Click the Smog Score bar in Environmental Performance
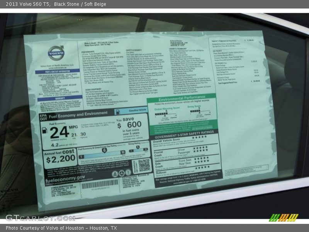Viewport: 309px width, 232px height. (200, 111)
